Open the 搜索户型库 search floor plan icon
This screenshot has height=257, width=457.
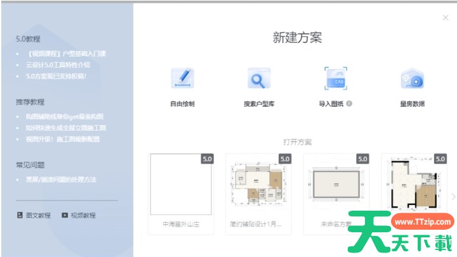(x=259, y=80)
